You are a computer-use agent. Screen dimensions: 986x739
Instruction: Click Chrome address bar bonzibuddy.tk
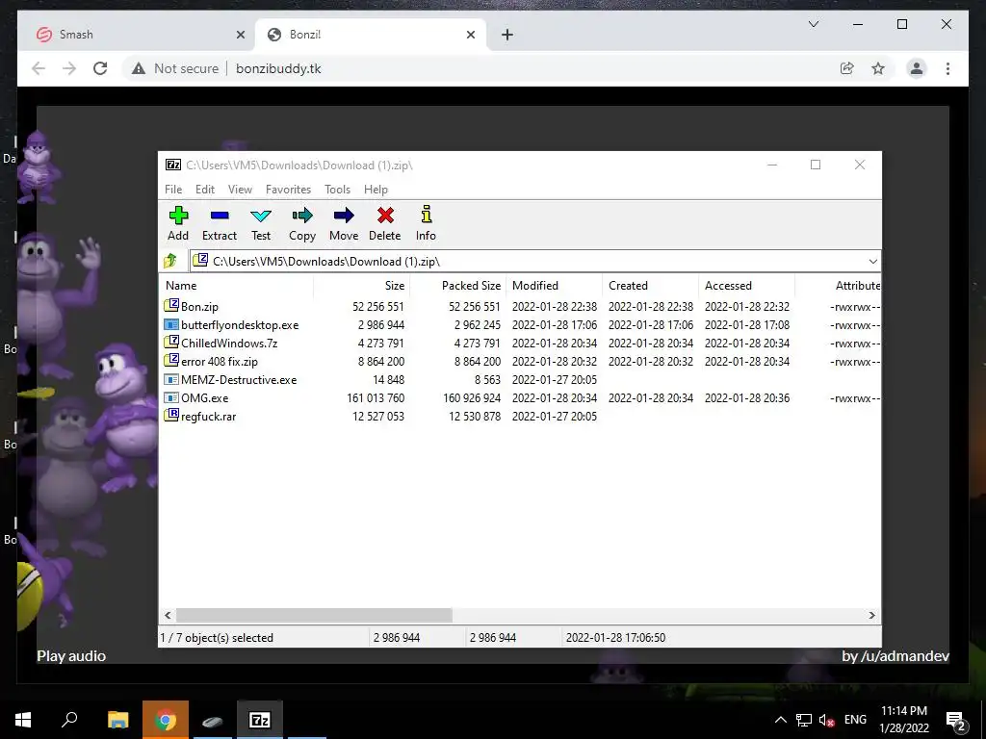point(278,68)
